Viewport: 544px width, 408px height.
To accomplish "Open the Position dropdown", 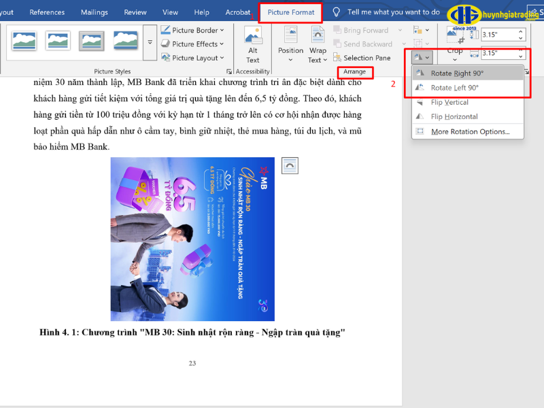I will (290, 44).
